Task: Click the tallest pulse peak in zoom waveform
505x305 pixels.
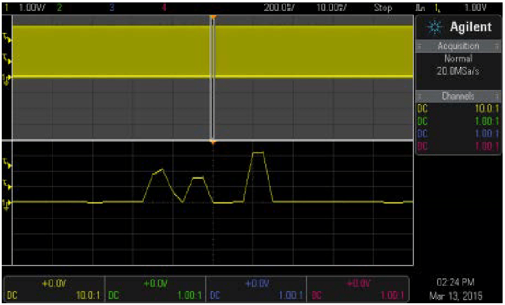Action: [259, 152]
